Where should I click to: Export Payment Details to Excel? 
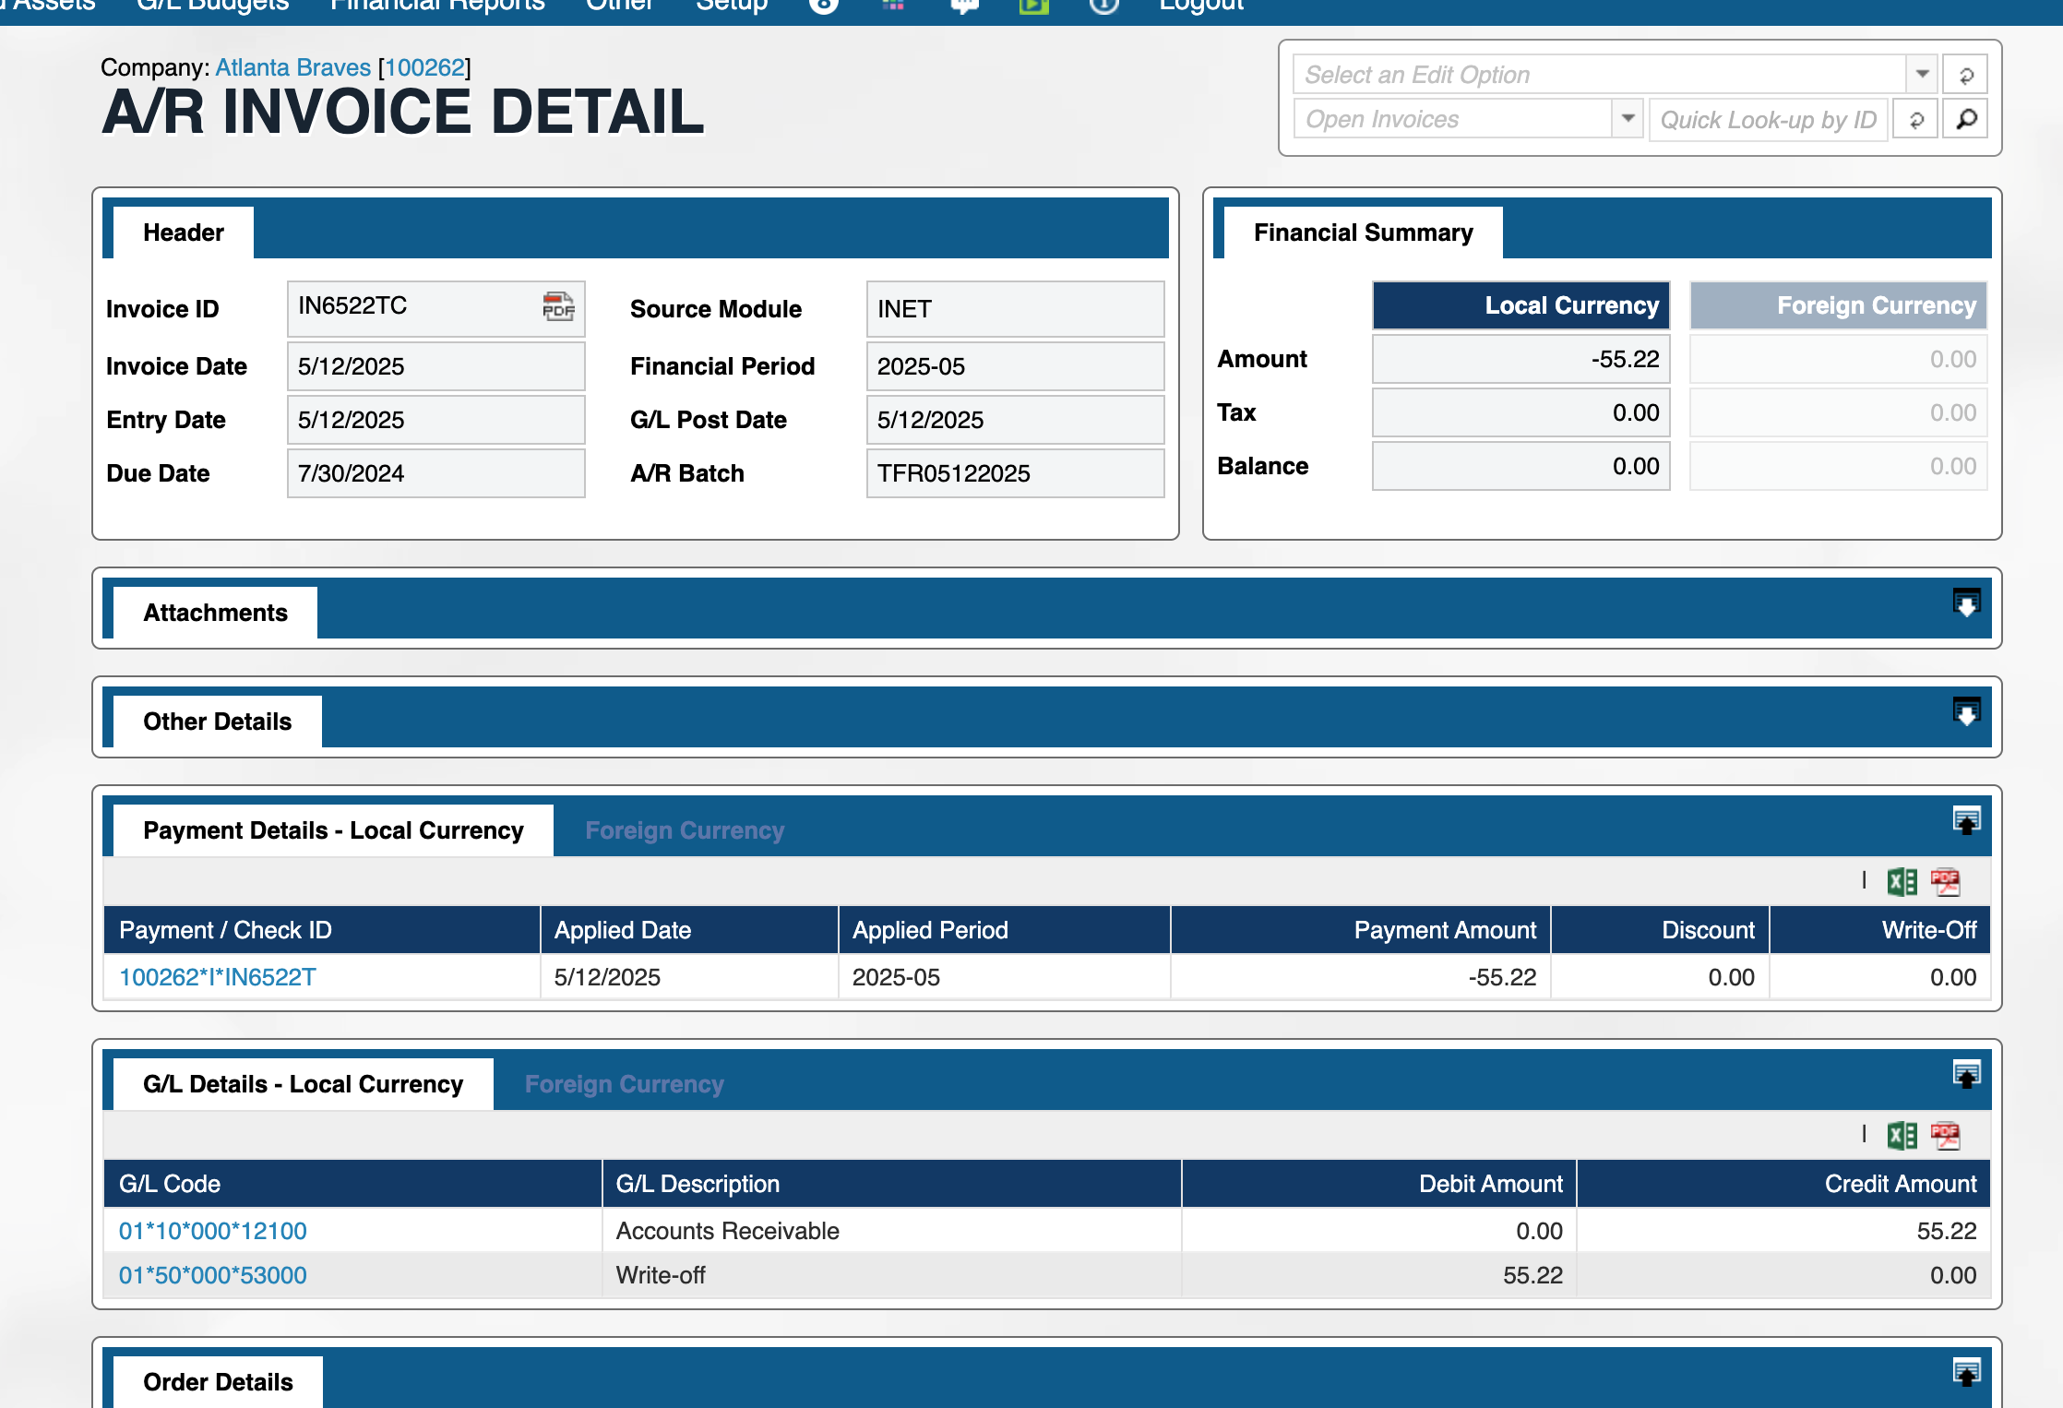pyautogui.click(x=1902, y=882)
